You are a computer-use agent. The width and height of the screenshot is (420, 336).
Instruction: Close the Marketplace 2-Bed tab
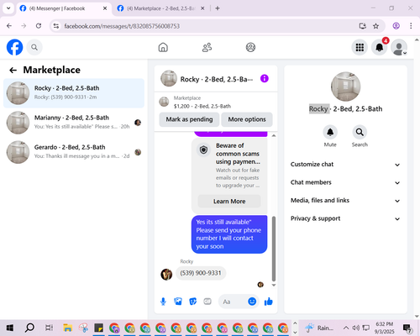click(202, 8)
